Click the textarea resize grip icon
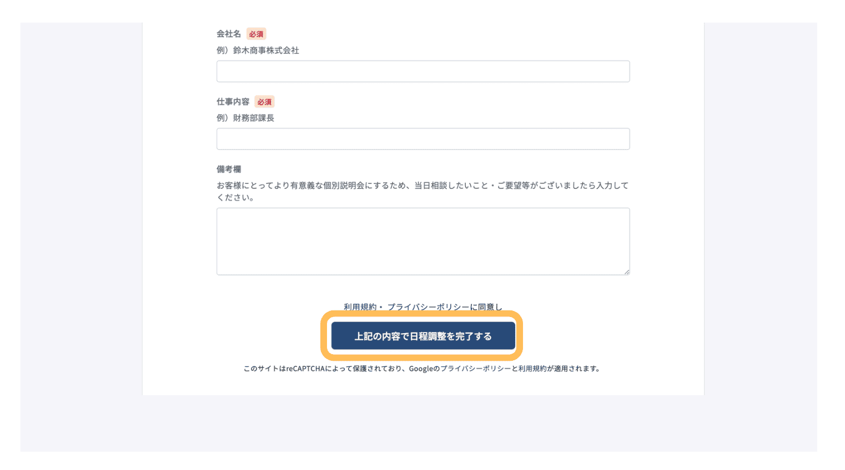The height and width of the screenshot is (470, 845). tap(626, 272)
